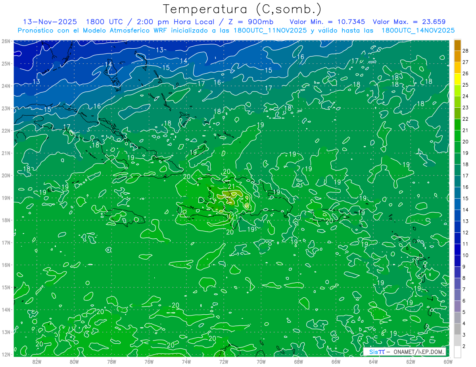Click the SisTT ONAMET/INEP.DOM. logo box
This screenshot has height=367, width=476.
tap(405, 352)
